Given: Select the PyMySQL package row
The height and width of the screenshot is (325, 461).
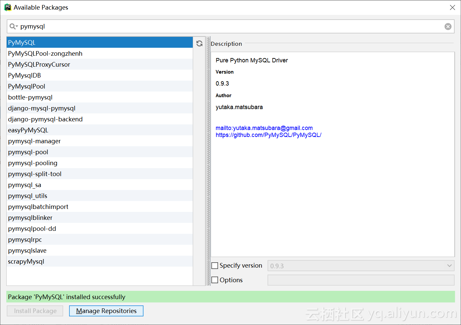Looking at the screenshot, I should tap(100, 42).
